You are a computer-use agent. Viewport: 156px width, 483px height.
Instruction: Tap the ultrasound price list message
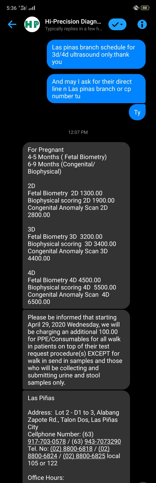[76, 225]
